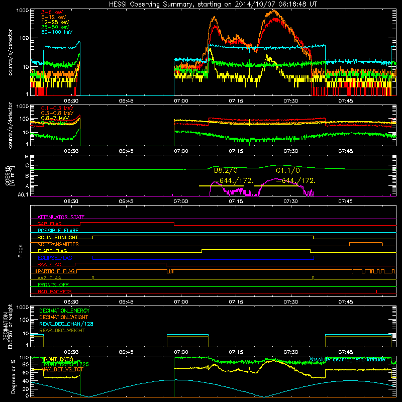Pick the cyan 50-100 keV legend label

tap(57, 32)
